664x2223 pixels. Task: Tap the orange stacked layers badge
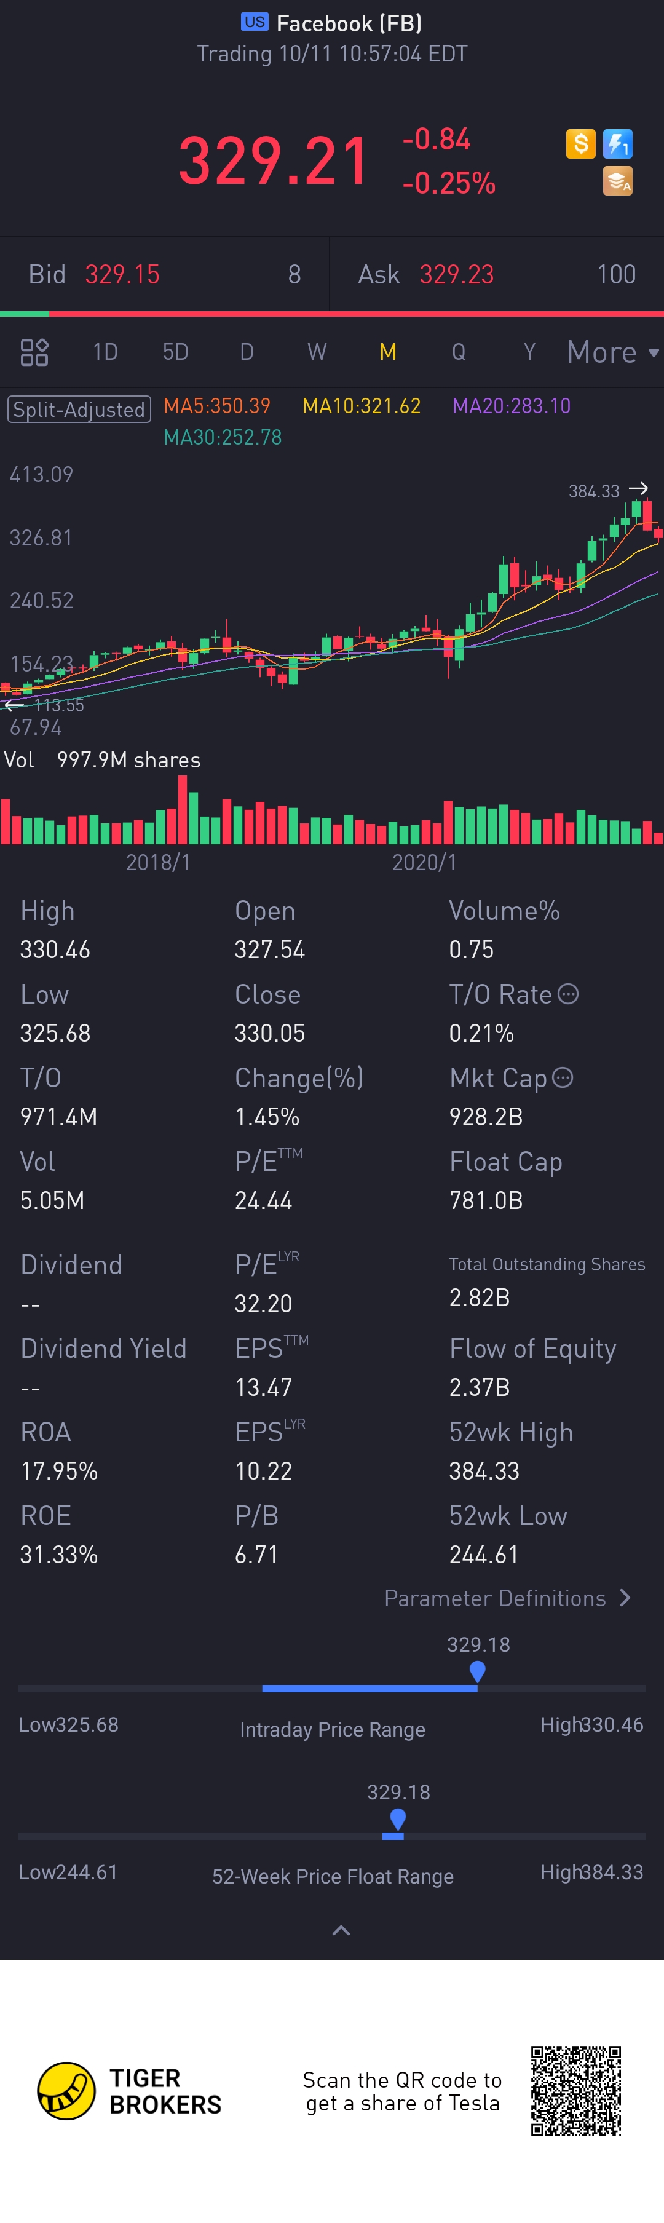pyautogui.click(x=617, y=181)
